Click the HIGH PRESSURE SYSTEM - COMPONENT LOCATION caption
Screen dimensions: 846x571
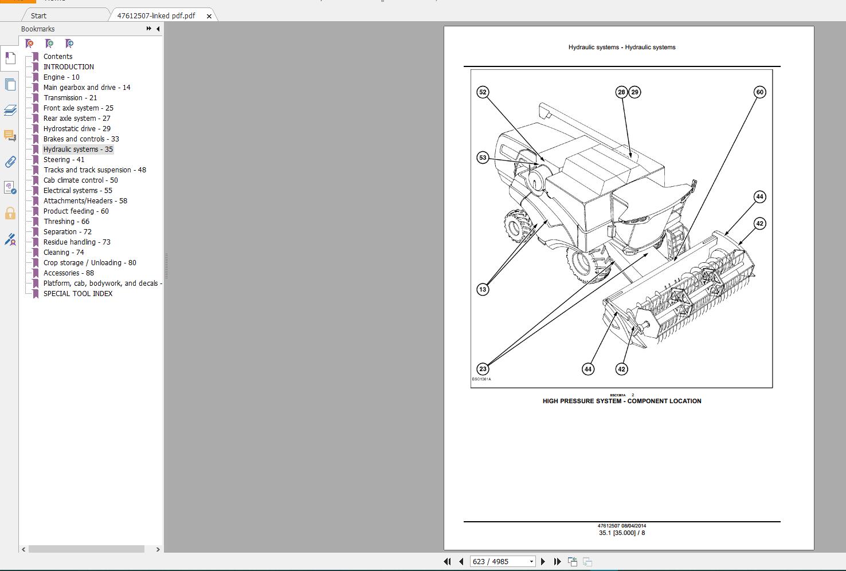click(x=622, y=401)
